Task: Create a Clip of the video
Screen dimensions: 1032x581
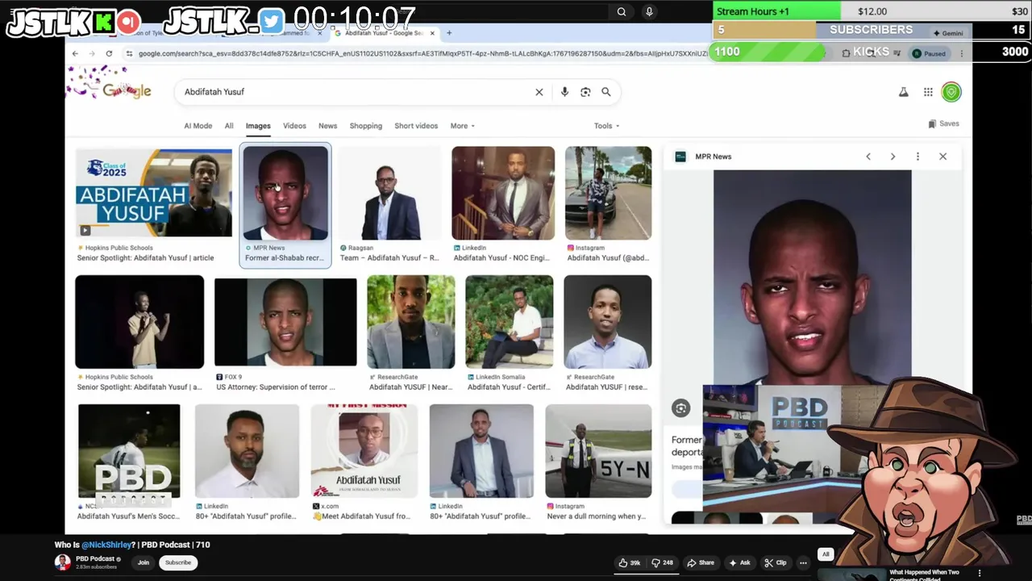Action: click(x=776, y=562)
